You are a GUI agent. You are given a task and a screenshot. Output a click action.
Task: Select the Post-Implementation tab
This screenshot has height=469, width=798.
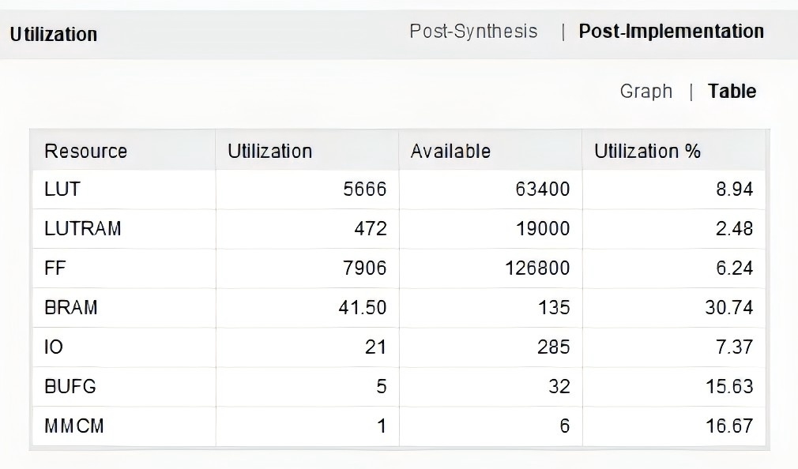(672, 32)
